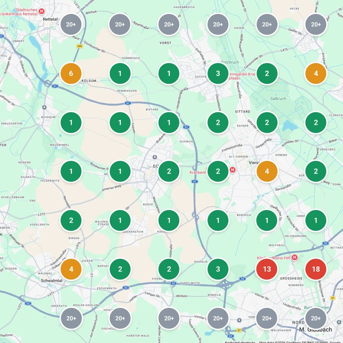The image size is (343, 343).
Task: Click the green 2 cluster below CLÖRATH
Action: point(316,122)
